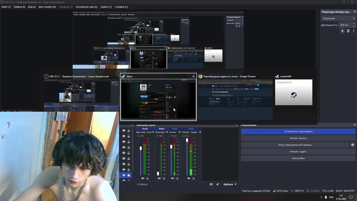
Task: Undock the Управление panel via its float icon
Action: [x=355, y=125]
